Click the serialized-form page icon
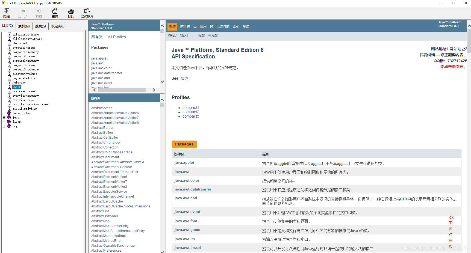 10,109
